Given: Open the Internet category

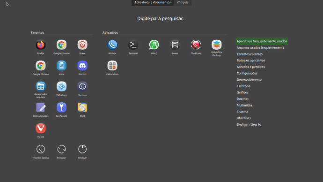Looking at the screenshot, I should [x=242, y=99].
